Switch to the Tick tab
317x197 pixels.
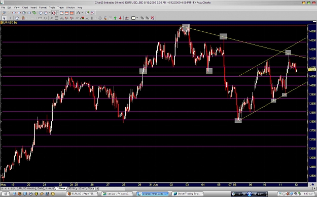pos(90,188)
